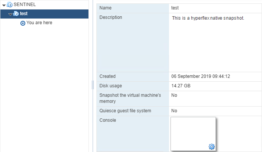Click the gear icon on console thumbnail
The width and height of the screenshot is (262, 152).
pos(212,147)
